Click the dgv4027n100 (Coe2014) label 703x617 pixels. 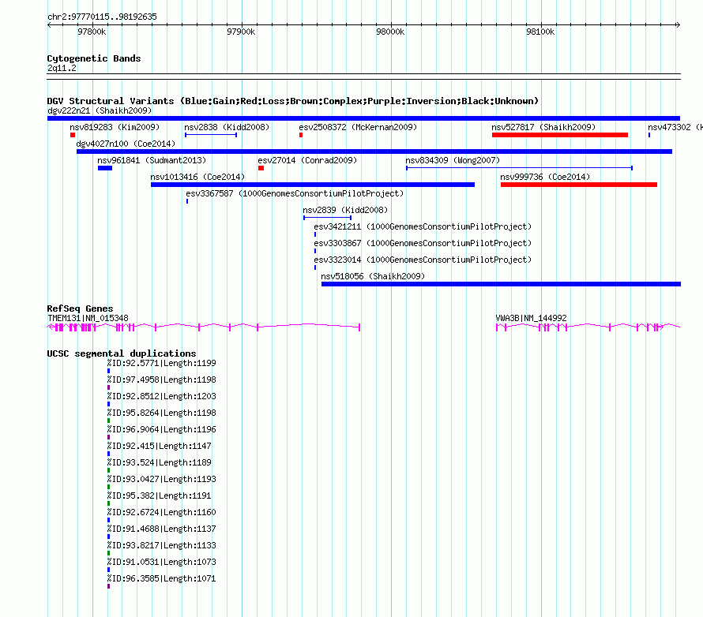[126, 144]
